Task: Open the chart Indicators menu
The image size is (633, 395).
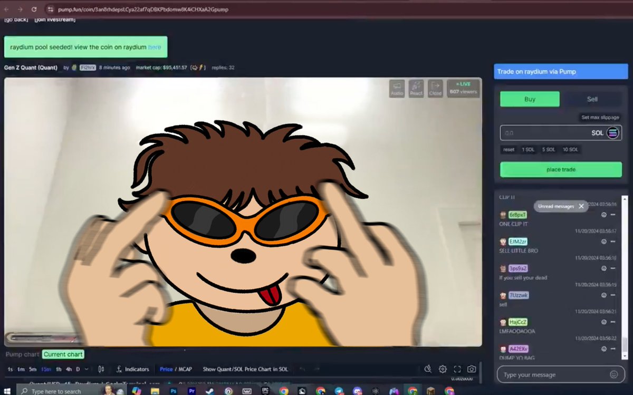Action: pyautogui.click(x=132, y=369)
